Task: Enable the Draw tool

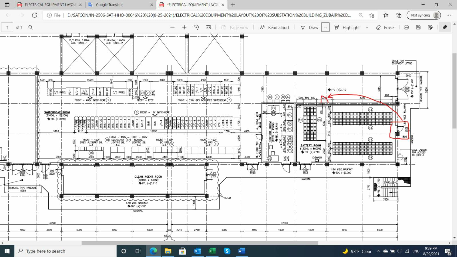Action: coord(310,27)
